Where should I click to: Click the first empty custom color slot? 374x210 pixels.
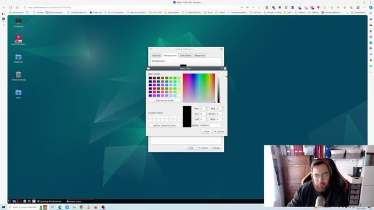click(150, 117)
